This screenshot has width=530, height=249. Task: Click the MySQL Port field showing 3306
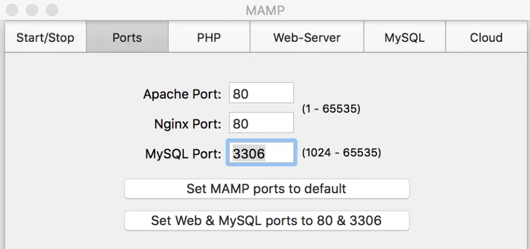pyautogui.click(x=261, y=153)
